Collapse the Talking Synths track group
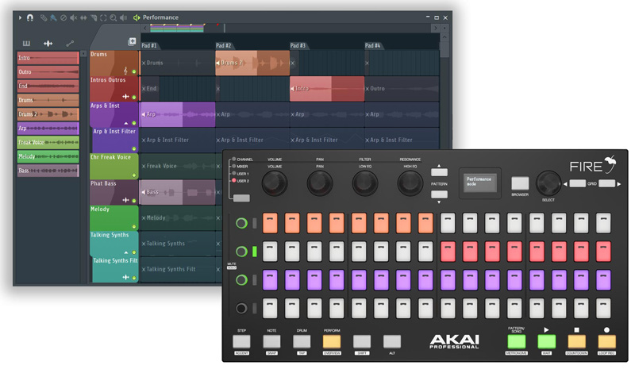 click(126, 252)
